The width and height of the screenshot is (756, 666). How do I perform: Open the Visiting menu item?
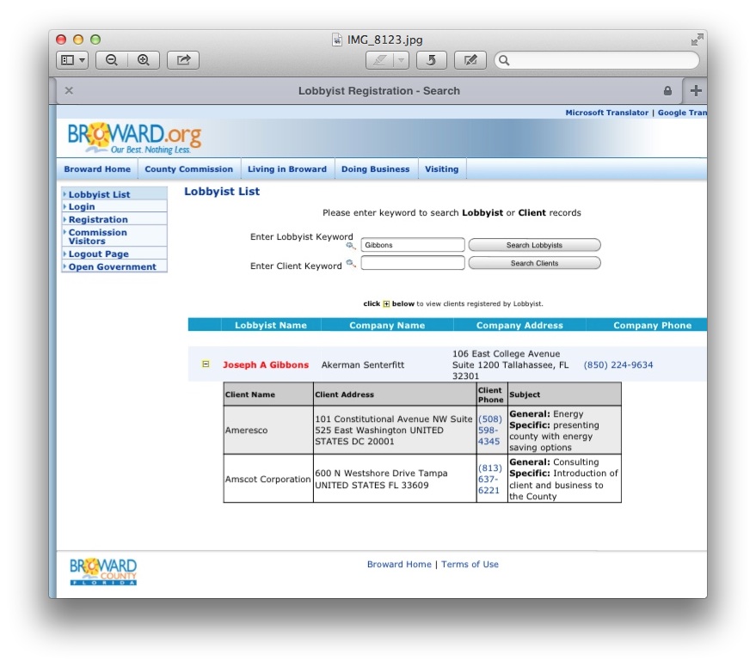tap(441, 169)
